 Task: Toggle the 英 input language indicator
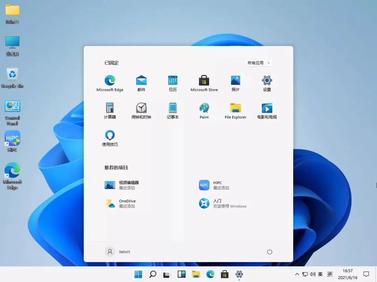(x=320, y=275)
